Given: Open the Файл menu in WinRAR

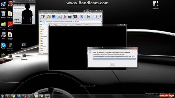Looking at the screenshot, I should point(41,13).
